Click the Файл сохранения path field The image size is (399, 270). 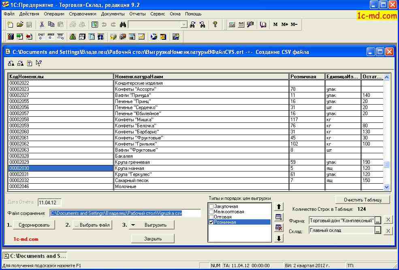click(x=125, y=213)
